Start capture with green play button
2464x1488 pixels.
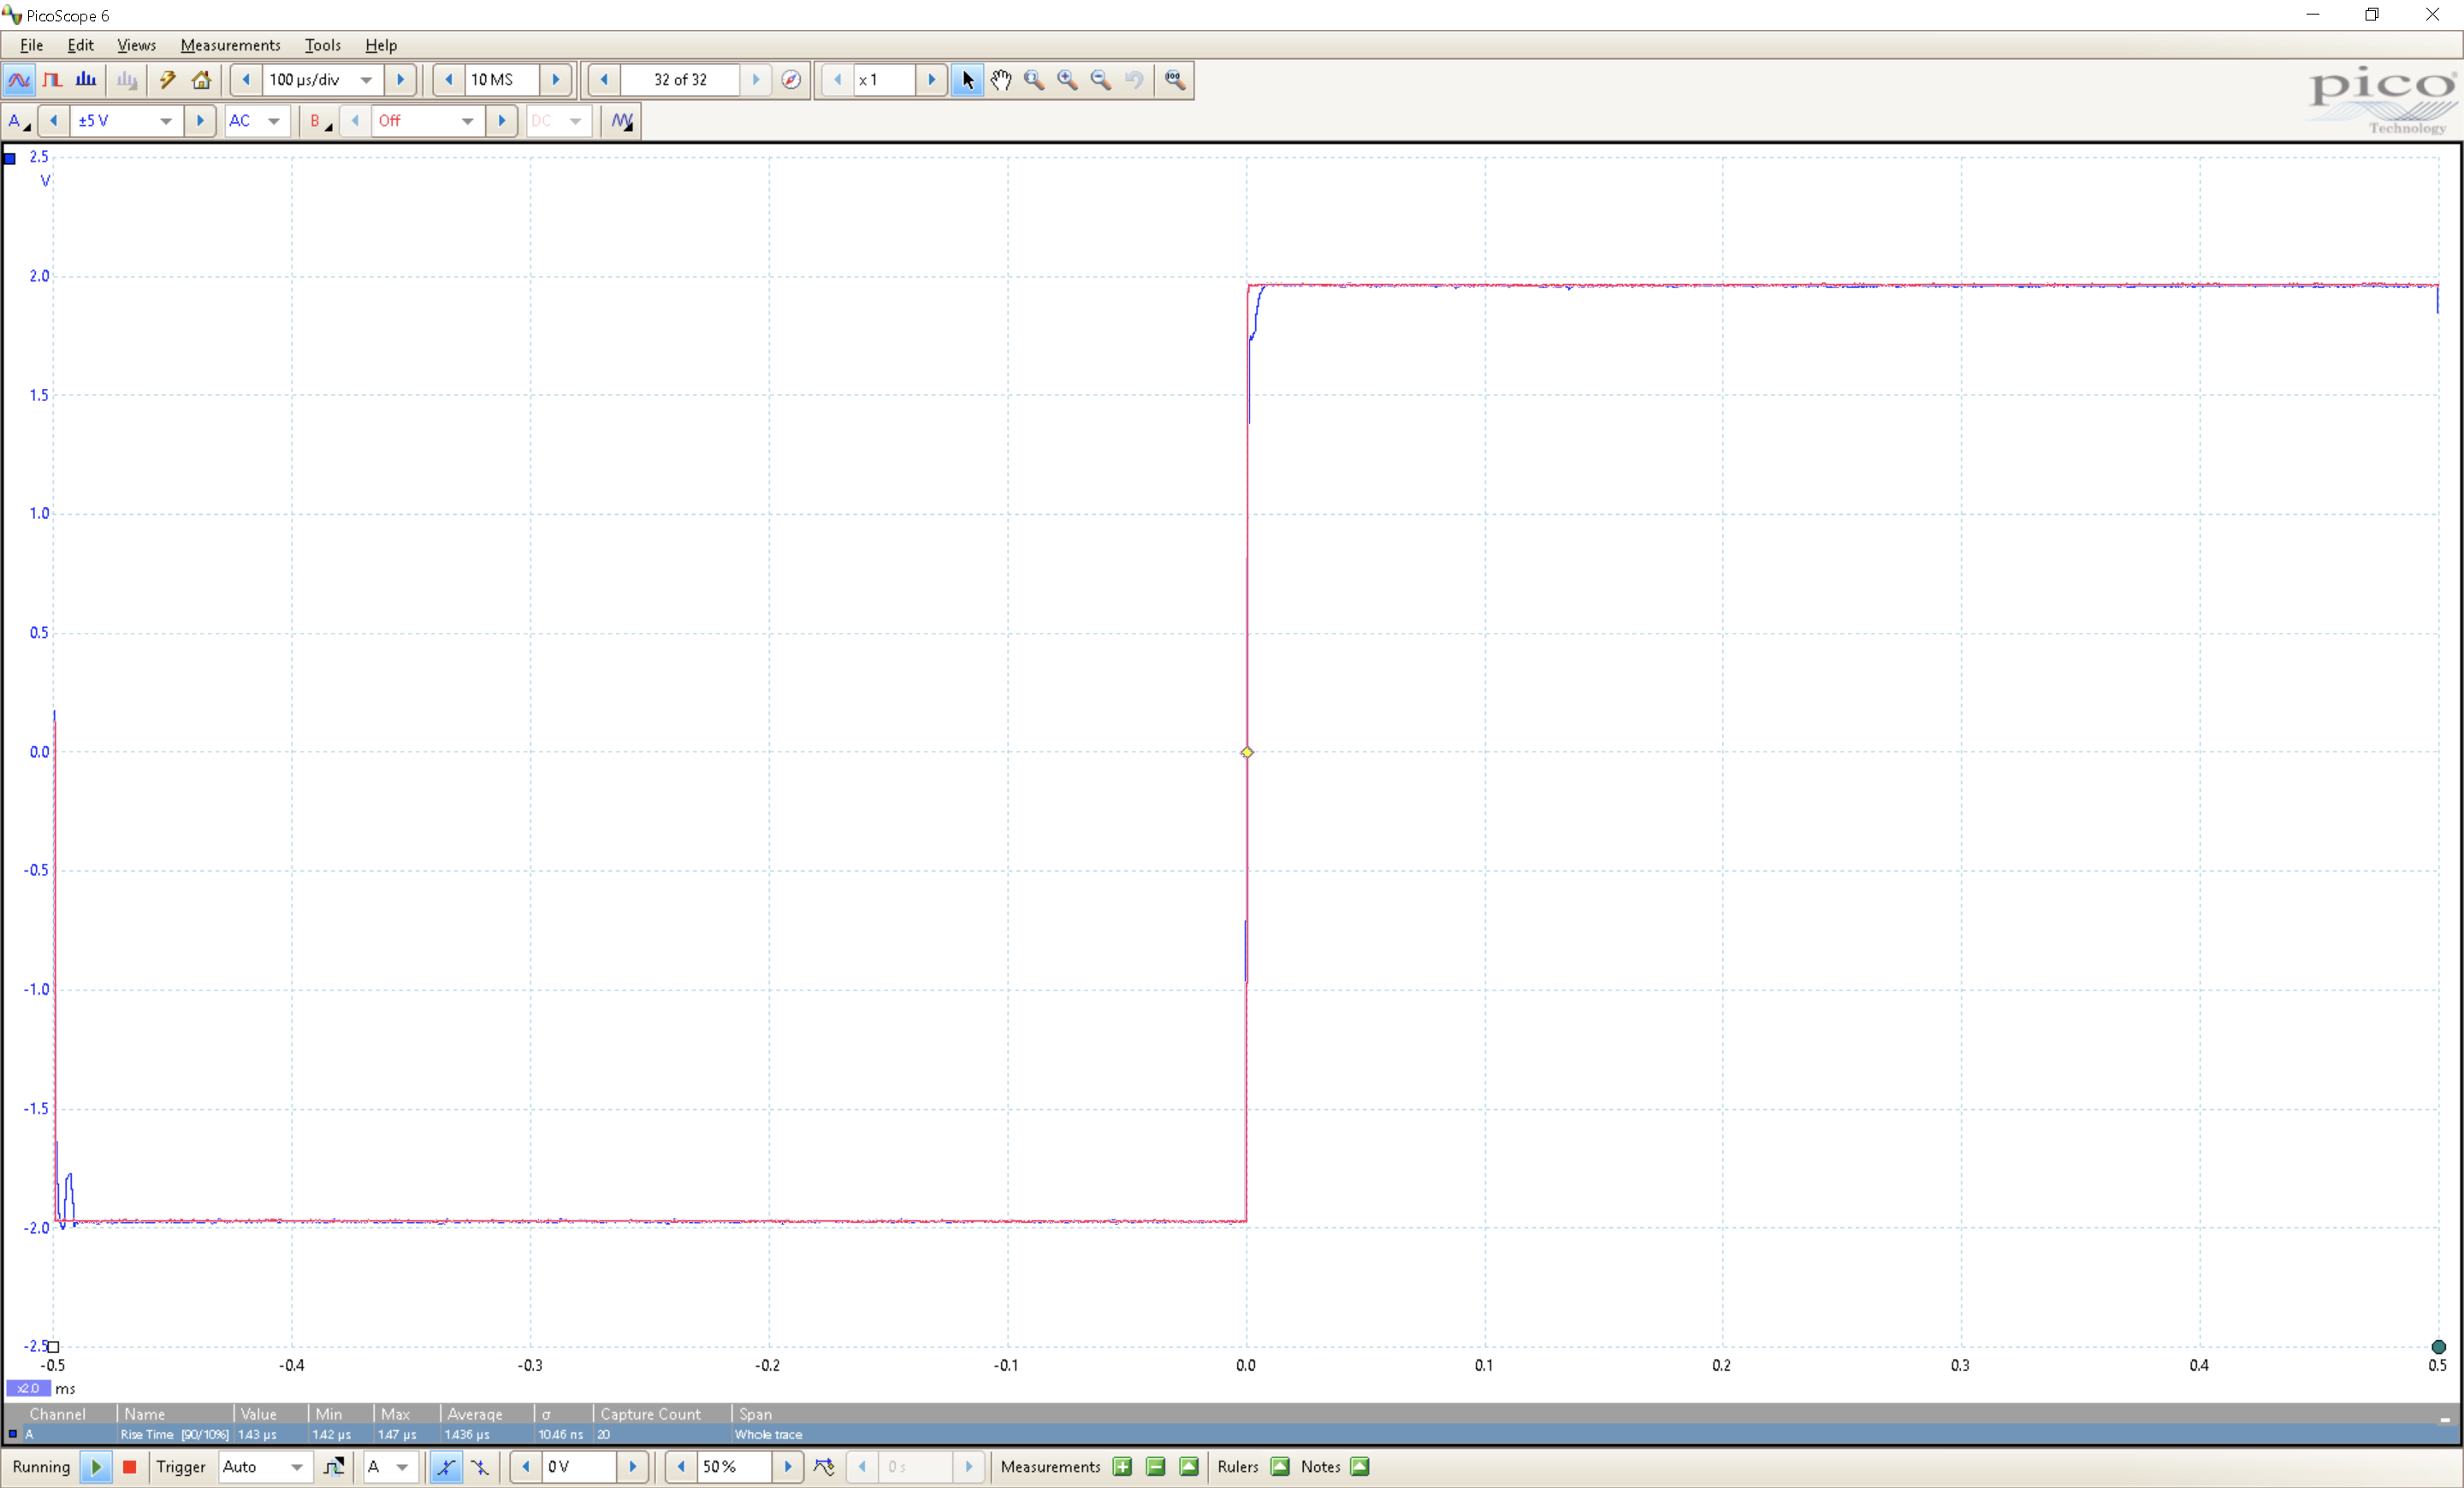pyautogui.click(x=96, y=1467)
